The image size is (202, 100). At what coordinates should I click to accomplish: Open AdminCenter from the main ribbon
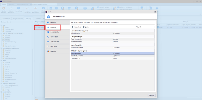tap(36, 10)
